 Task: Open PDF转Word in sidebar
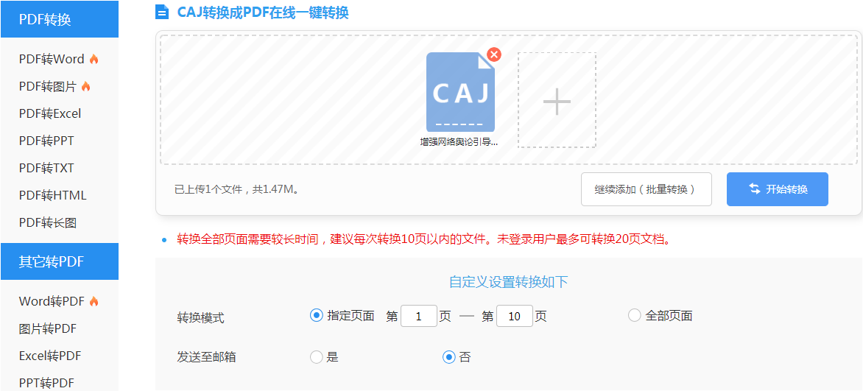(x=52, y=59)
